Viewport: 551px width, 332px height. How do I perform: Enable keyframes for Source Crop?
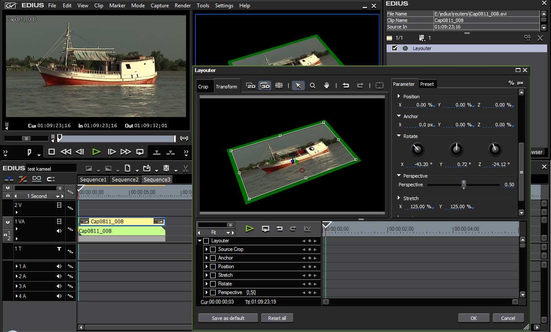coord(213,249)
